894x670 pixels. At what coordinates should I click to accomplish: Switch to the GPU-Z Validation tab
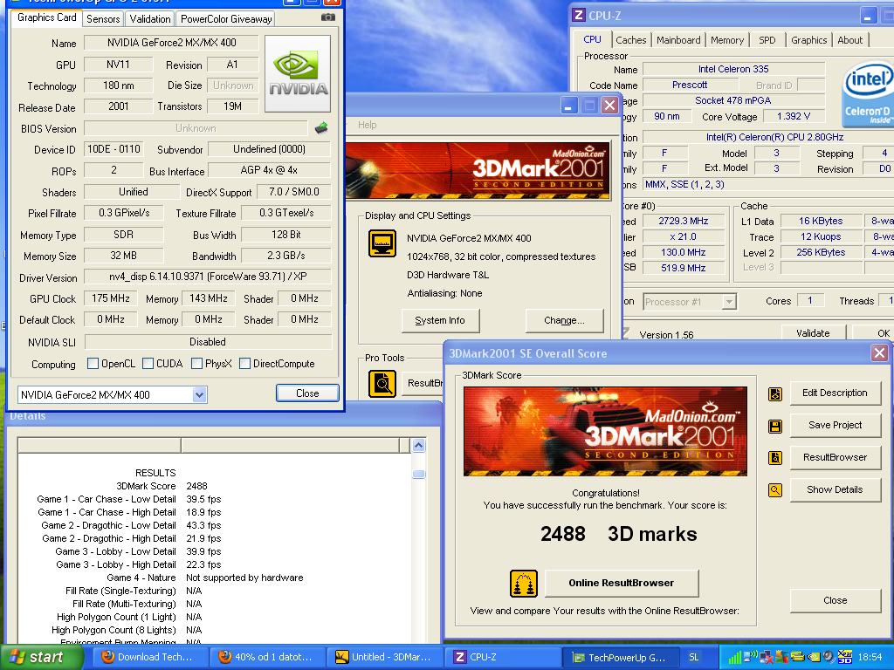click(x=150, y=19)
